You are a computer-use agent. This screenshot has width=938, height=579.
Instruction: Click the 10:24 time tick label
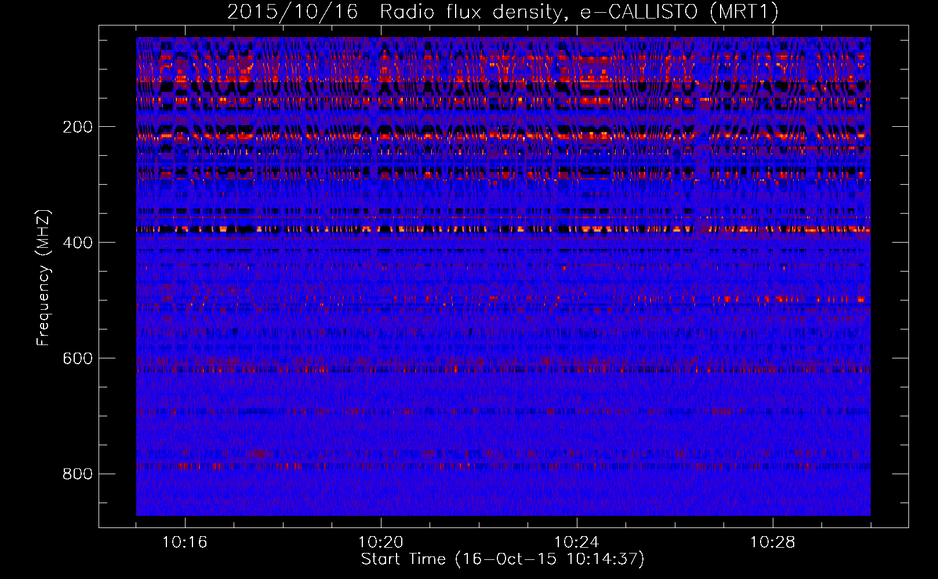[576, 543]
